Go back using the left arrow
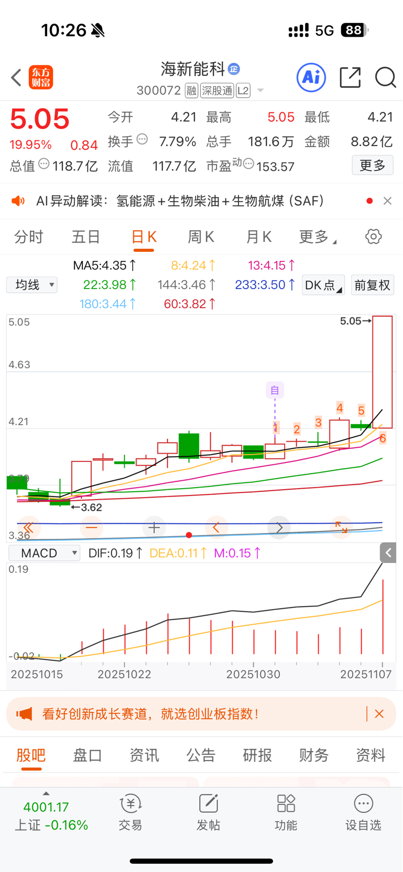This screenshot has height=872, width=403. (16, 78)
